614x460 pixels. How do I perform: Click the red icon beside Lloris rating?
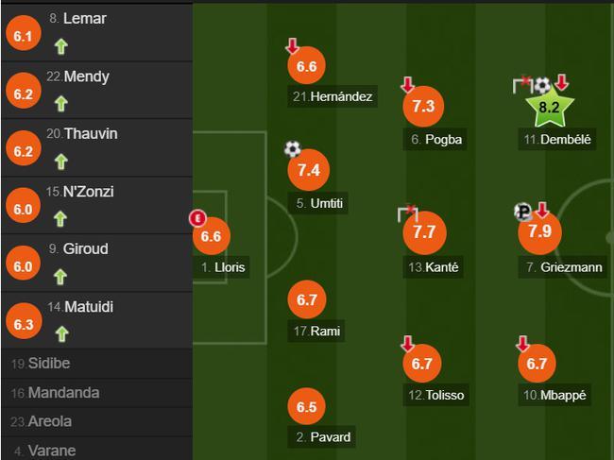197,218
